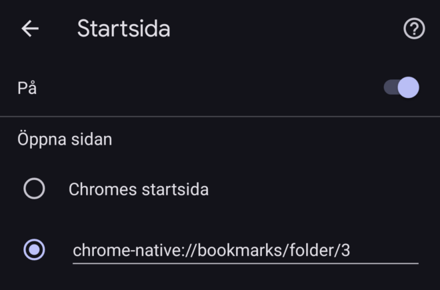Select the custom URL radio button
Image resolution: width=440 pixels, height=290 pixels.
34,249
